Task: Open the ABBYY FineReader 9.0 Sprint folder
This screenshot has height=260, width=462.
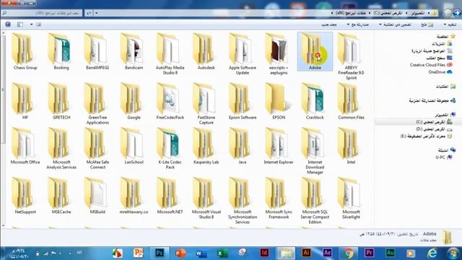Action: 351,56
